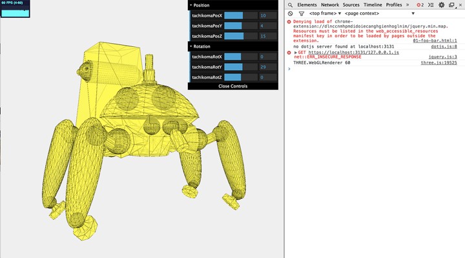Toggle the console drawer icon
The width and height of the screenshot is (465, 258).
point(431,5)
